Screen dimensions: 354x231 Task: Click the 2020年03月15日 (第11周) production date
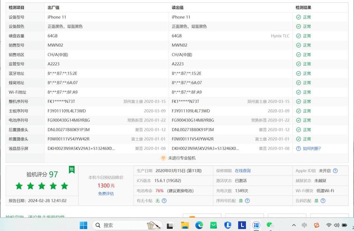point(178,171)
